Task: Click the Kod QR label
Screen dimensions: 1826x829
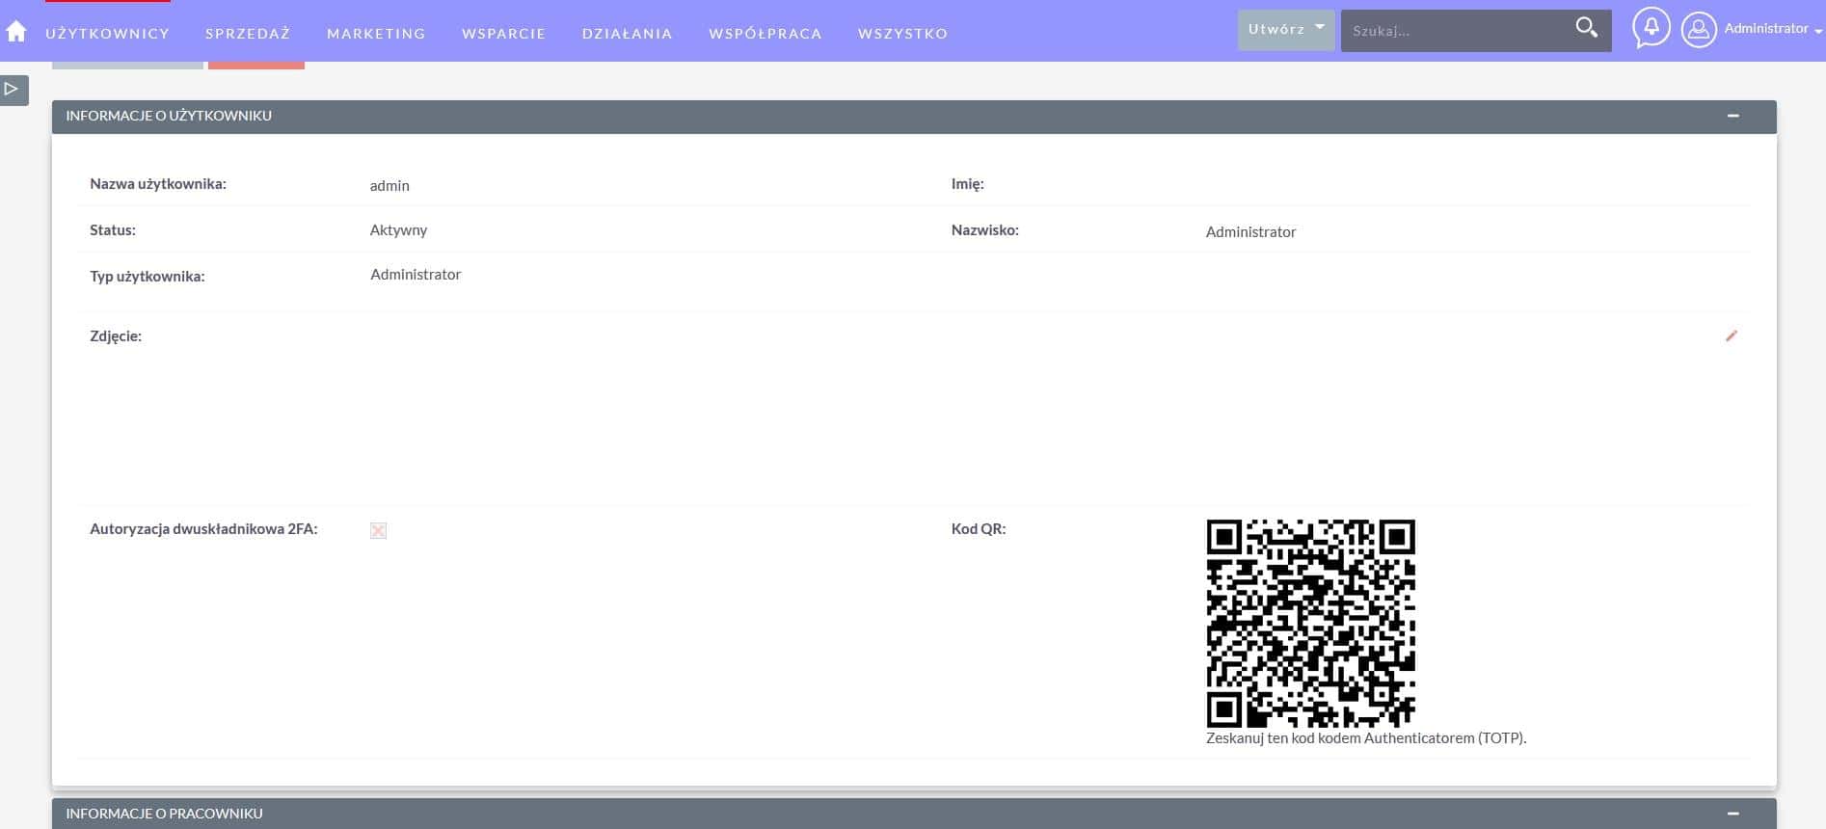Action: tap(979, 528)
